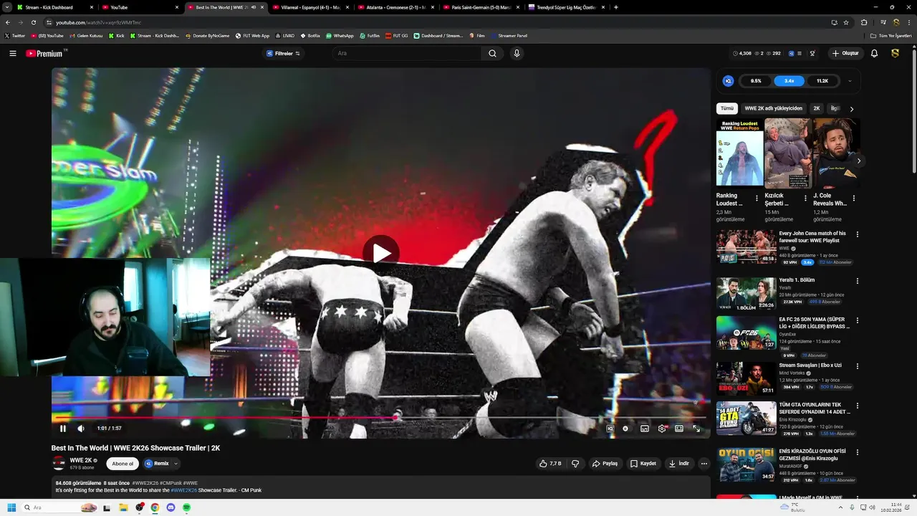
Task: Open options for Every John Cena match video
Action: tap(858, 234)
